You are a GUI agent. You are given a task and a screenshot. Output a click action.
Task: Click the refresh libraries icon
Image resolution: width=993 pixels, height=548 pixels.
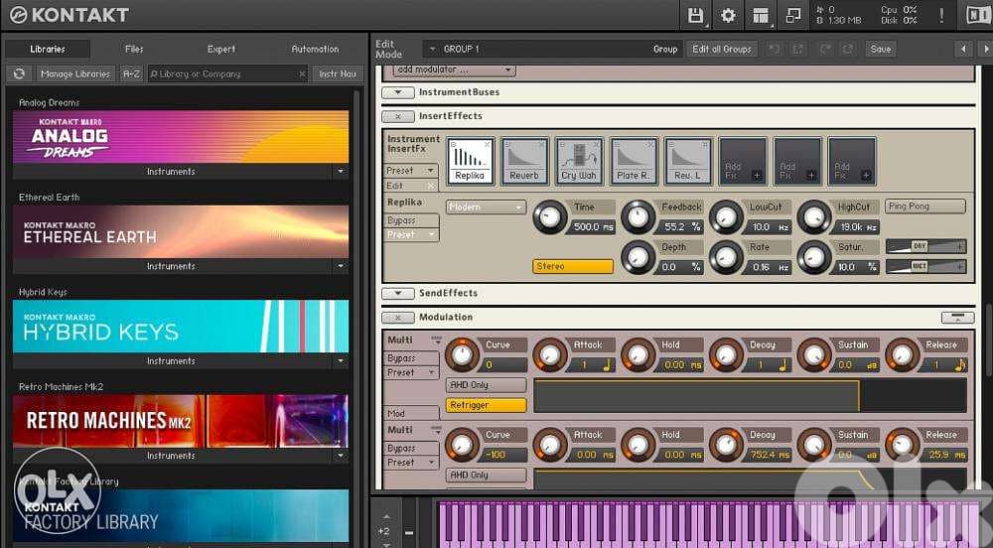point(19,74)
